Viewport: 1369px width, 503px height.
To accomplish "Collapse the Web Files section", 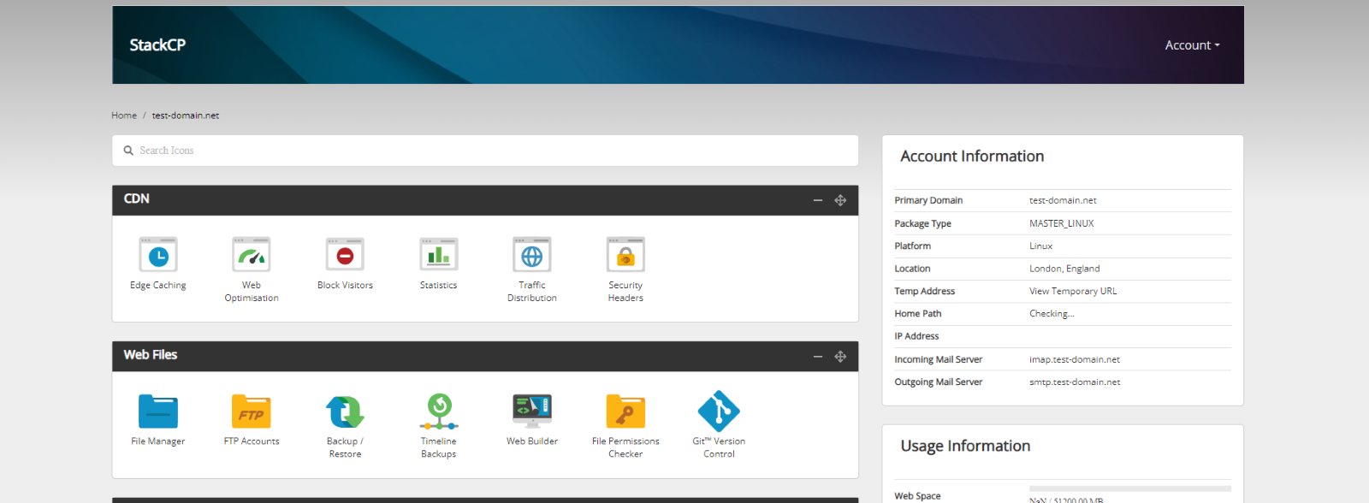I will pyautogui.click(x=818, y=357).
